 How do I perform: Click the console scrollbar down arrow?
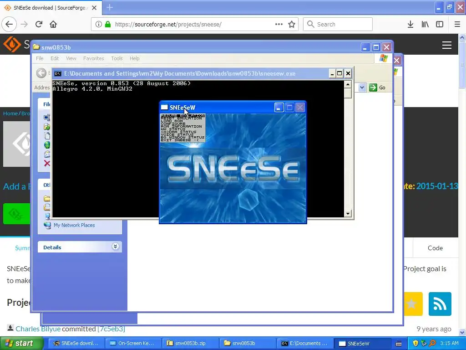pyautogui.click(x=348, y=213)
